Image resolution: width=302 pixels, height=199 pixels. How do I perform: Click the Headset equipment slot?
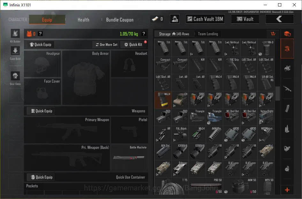tap(130, 64)
